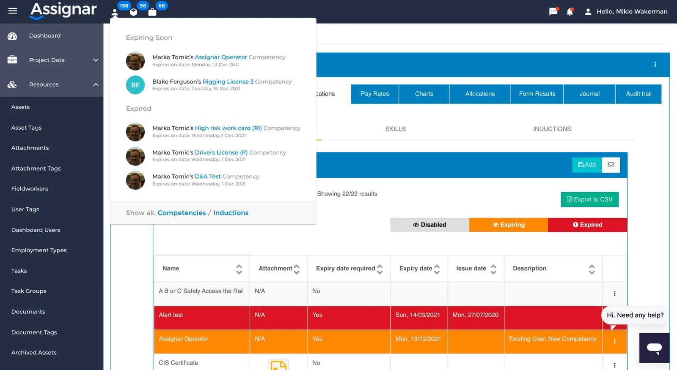
Task: Open the blue header three-dot menu
Action: pyautogui.click(x=655, y=65)
